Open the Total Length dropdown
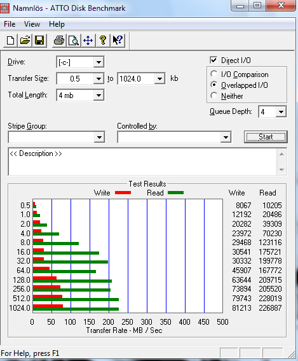This screenshot has width=298, height=361. 98,96
